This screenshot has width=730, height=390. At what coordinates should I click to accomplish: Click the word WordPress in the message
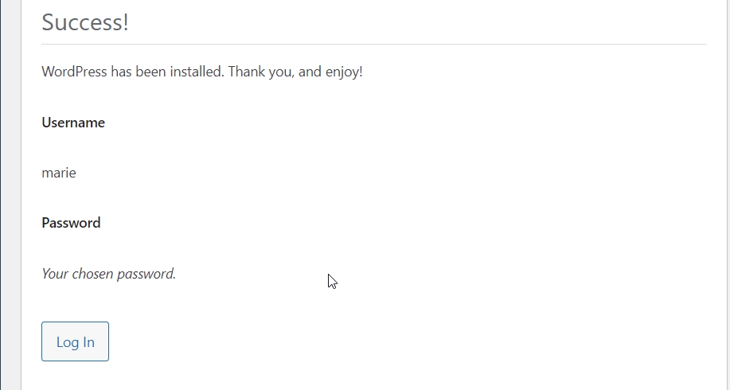point(74,72)
